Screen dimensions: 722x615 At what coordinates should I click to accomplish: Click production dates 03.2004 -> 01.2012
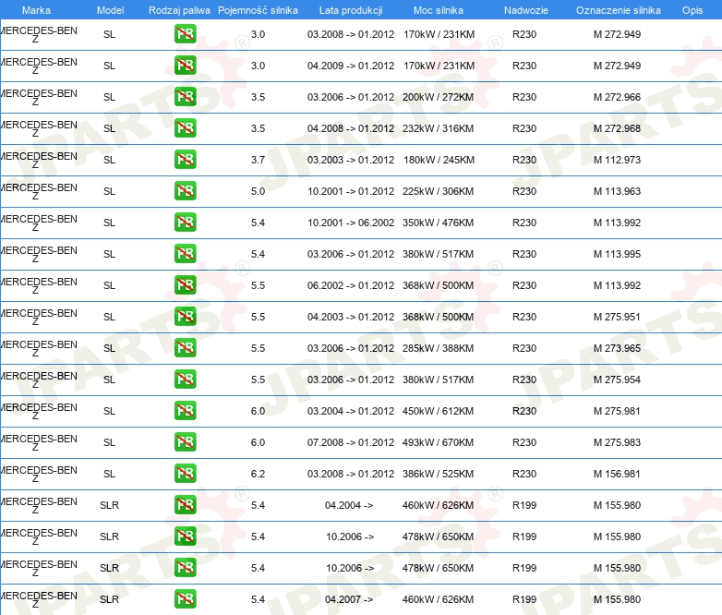coord(351,411)
